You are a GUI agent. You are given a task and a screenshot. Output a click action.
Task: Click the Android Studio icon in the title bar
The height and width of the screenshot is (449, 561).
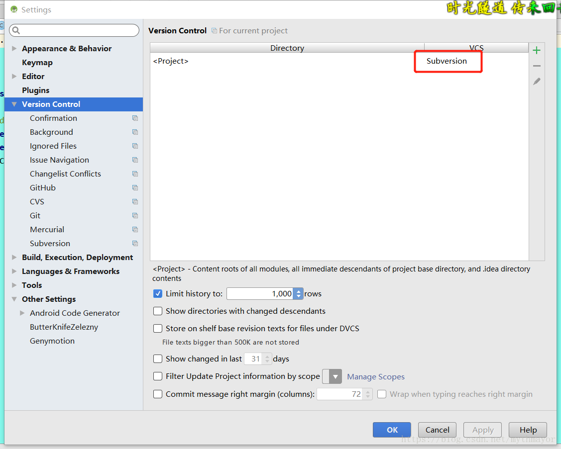[x=14, y=9]
